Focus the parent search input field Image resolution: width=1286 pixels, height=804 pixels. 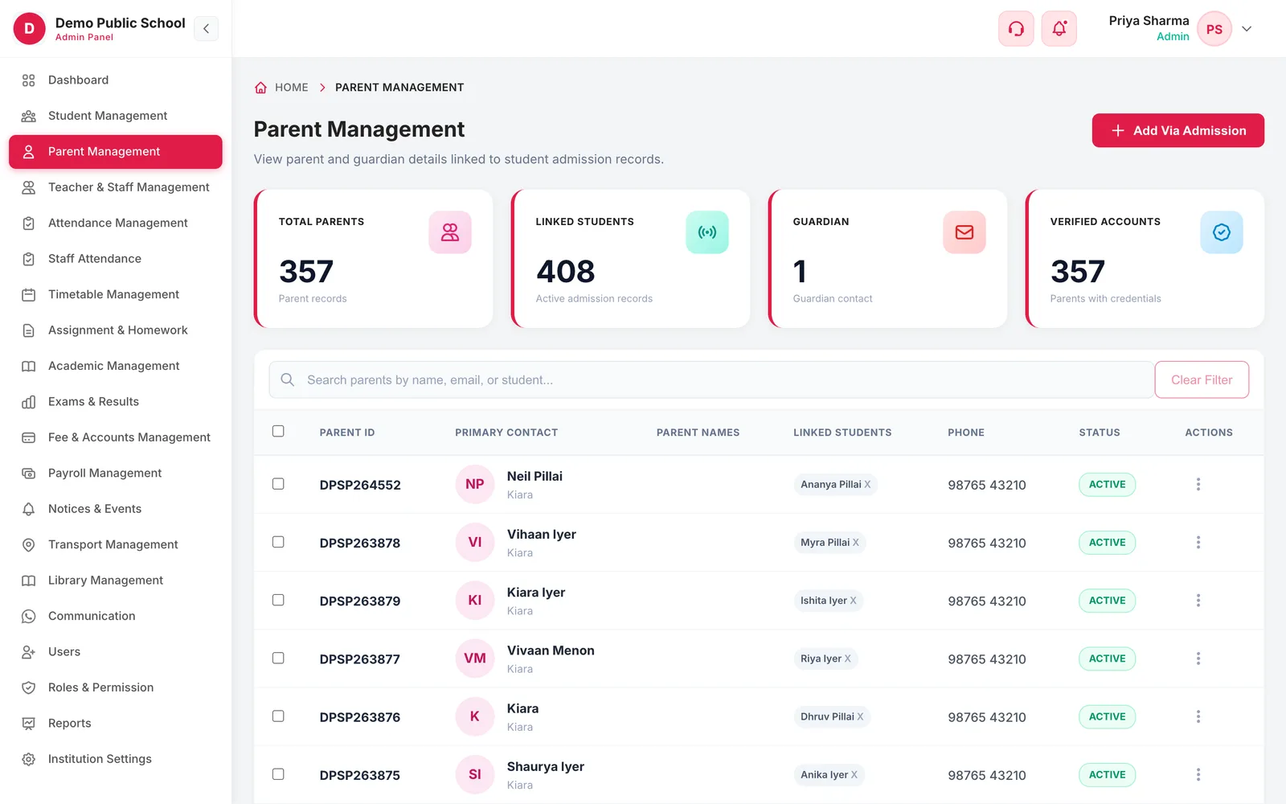(711, 379)
